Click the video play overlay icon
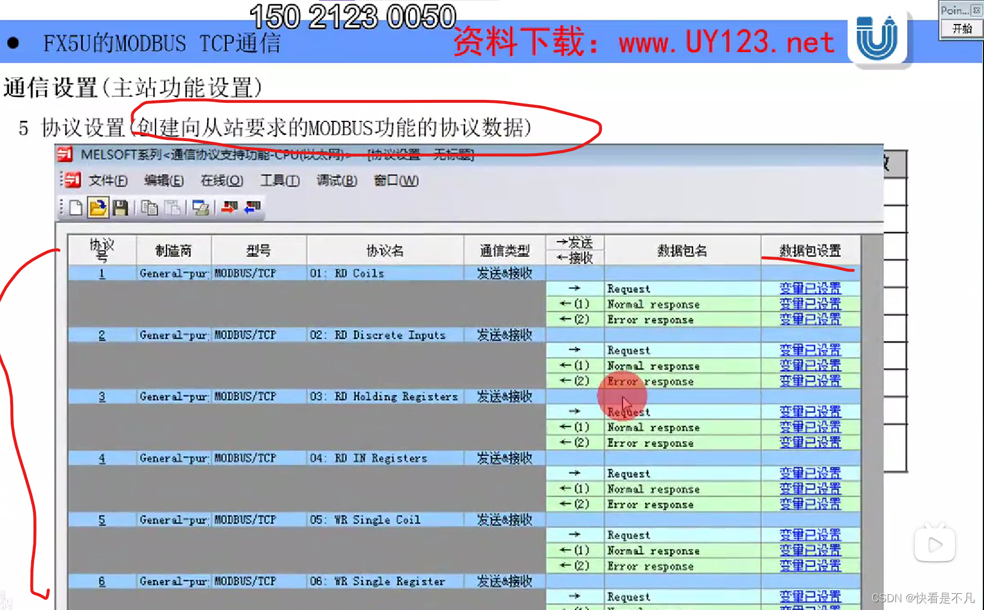 point(934,543)
